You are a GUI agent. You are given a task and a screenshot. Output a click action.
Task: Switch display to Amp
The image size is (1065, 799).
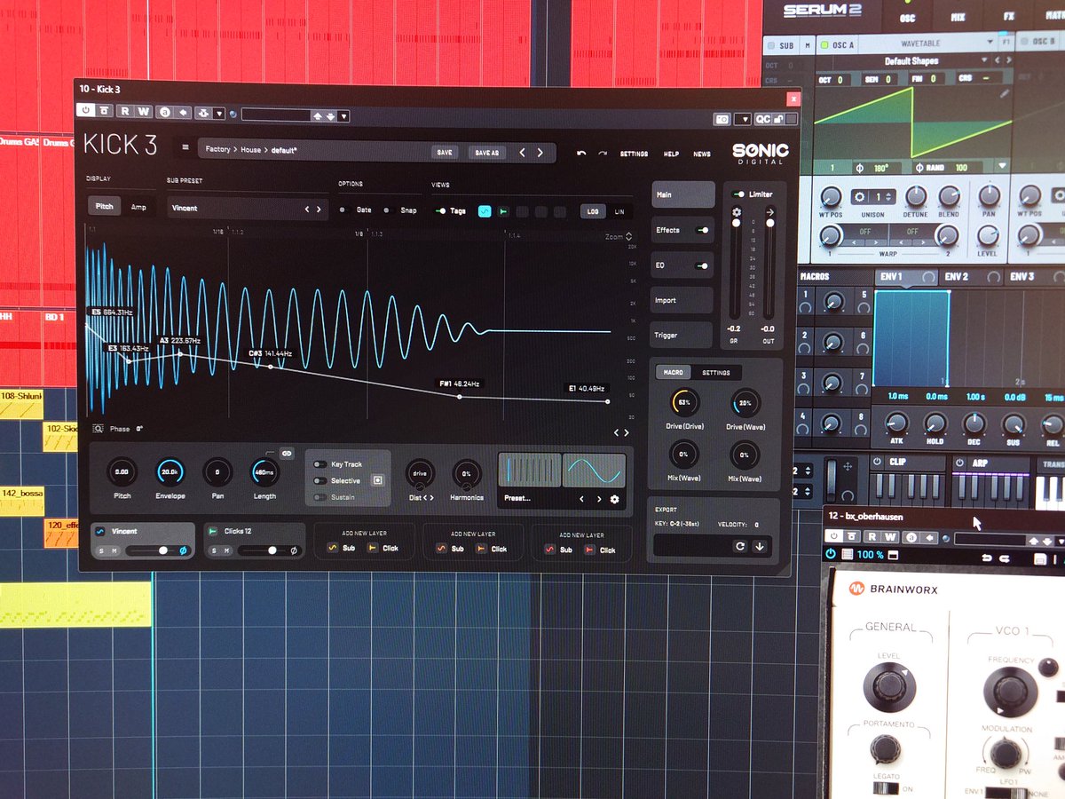pos(138,207)
